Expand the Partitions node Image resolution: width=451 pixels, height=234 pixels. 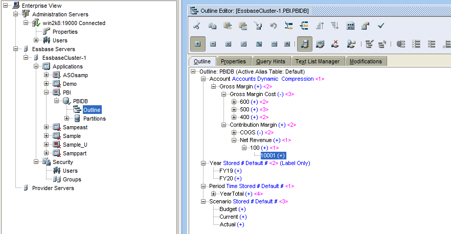coord(66,119)
